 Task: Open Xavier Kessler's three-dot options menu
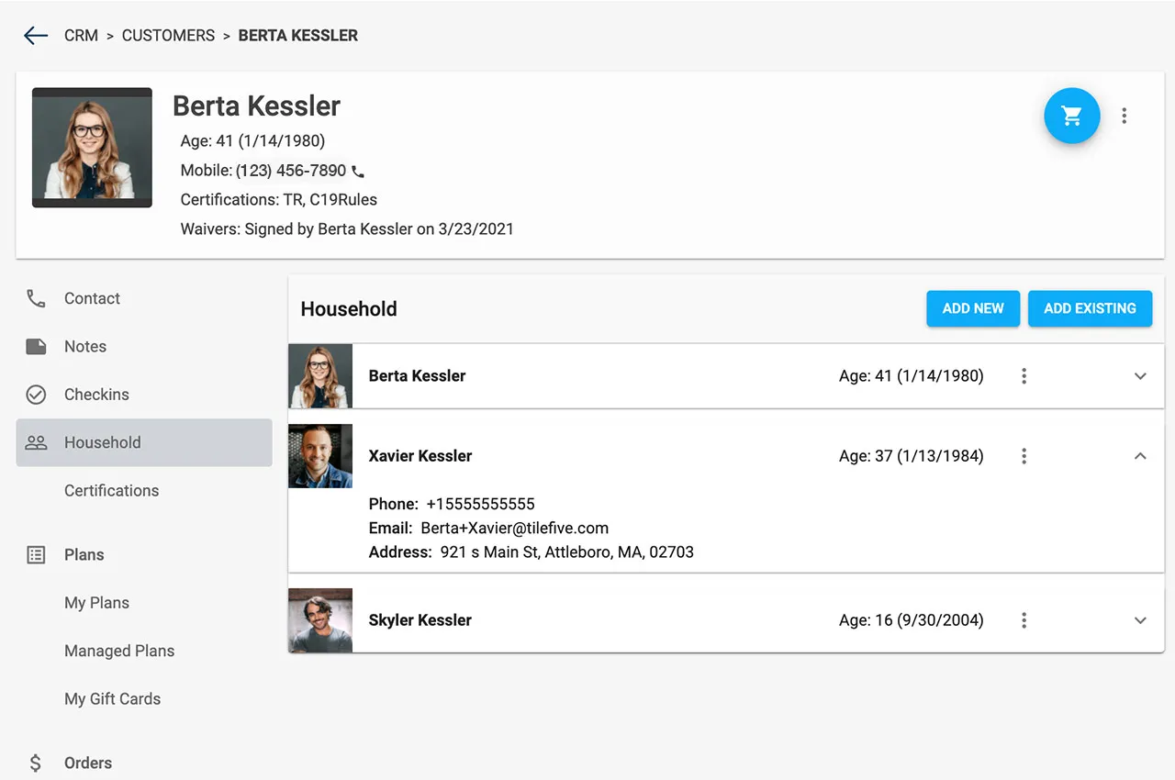click(1024, 455)
